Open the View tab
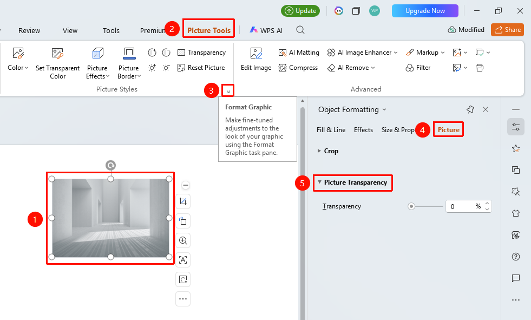The width and height of the screenshot is (531, 320). 70,30
